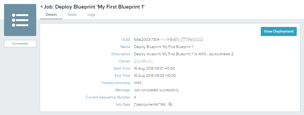Click the job title heading text
The width and height of the screenshot is (304, 115).
click(94, 7)
